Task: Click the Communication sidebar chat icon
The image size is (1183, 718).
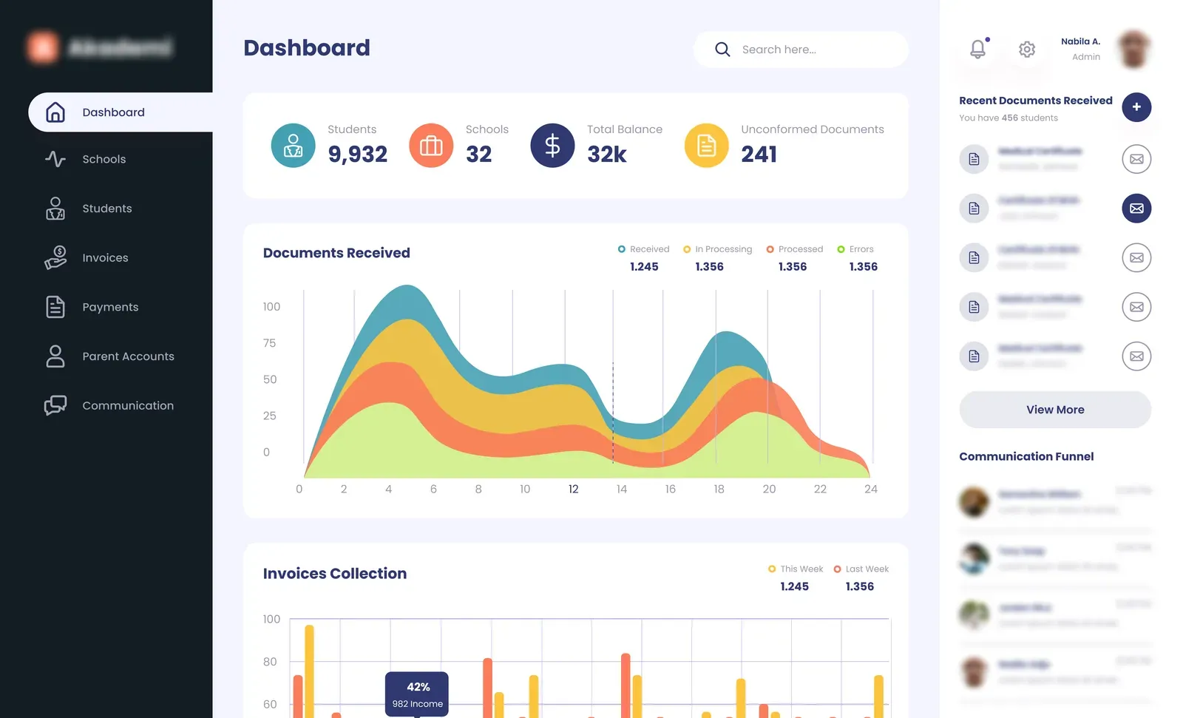Action: point(55,405)
